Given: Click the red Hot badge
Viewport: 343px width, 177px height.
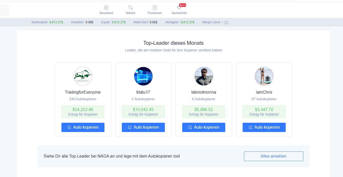Looking at the screenshot, I should pyautogui.click(x=183, y=5).
